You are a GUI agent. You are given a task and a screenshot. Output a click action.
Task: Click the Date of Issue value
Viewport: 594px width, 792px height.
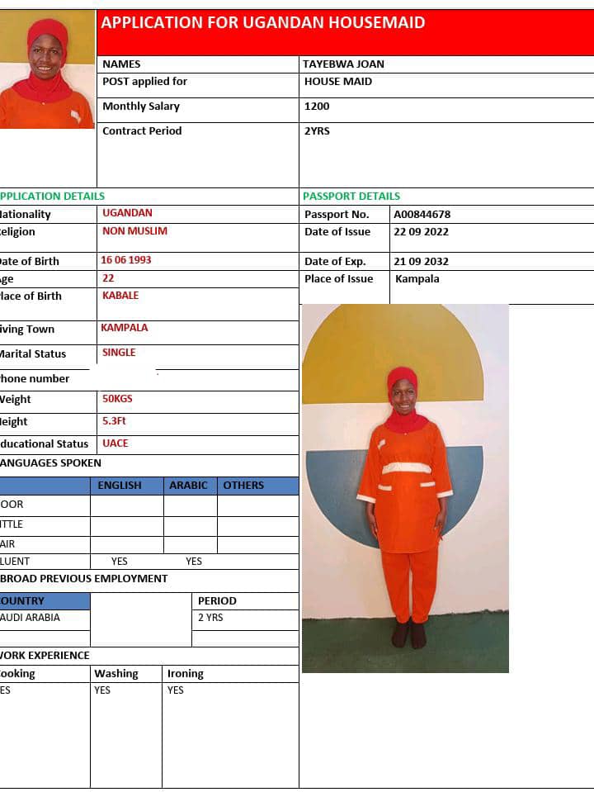pos(421,232)
